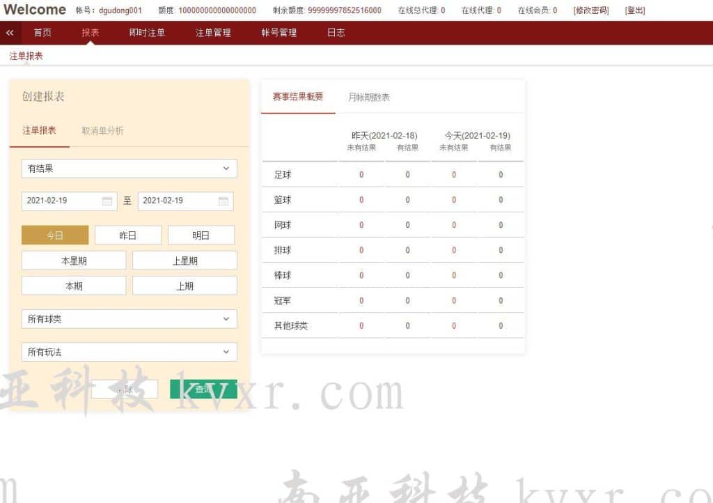Open the 报表 menu

click(91, 33)
